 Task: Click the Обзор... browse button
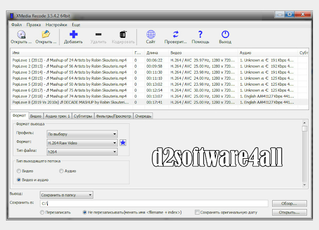click(289, 204)
